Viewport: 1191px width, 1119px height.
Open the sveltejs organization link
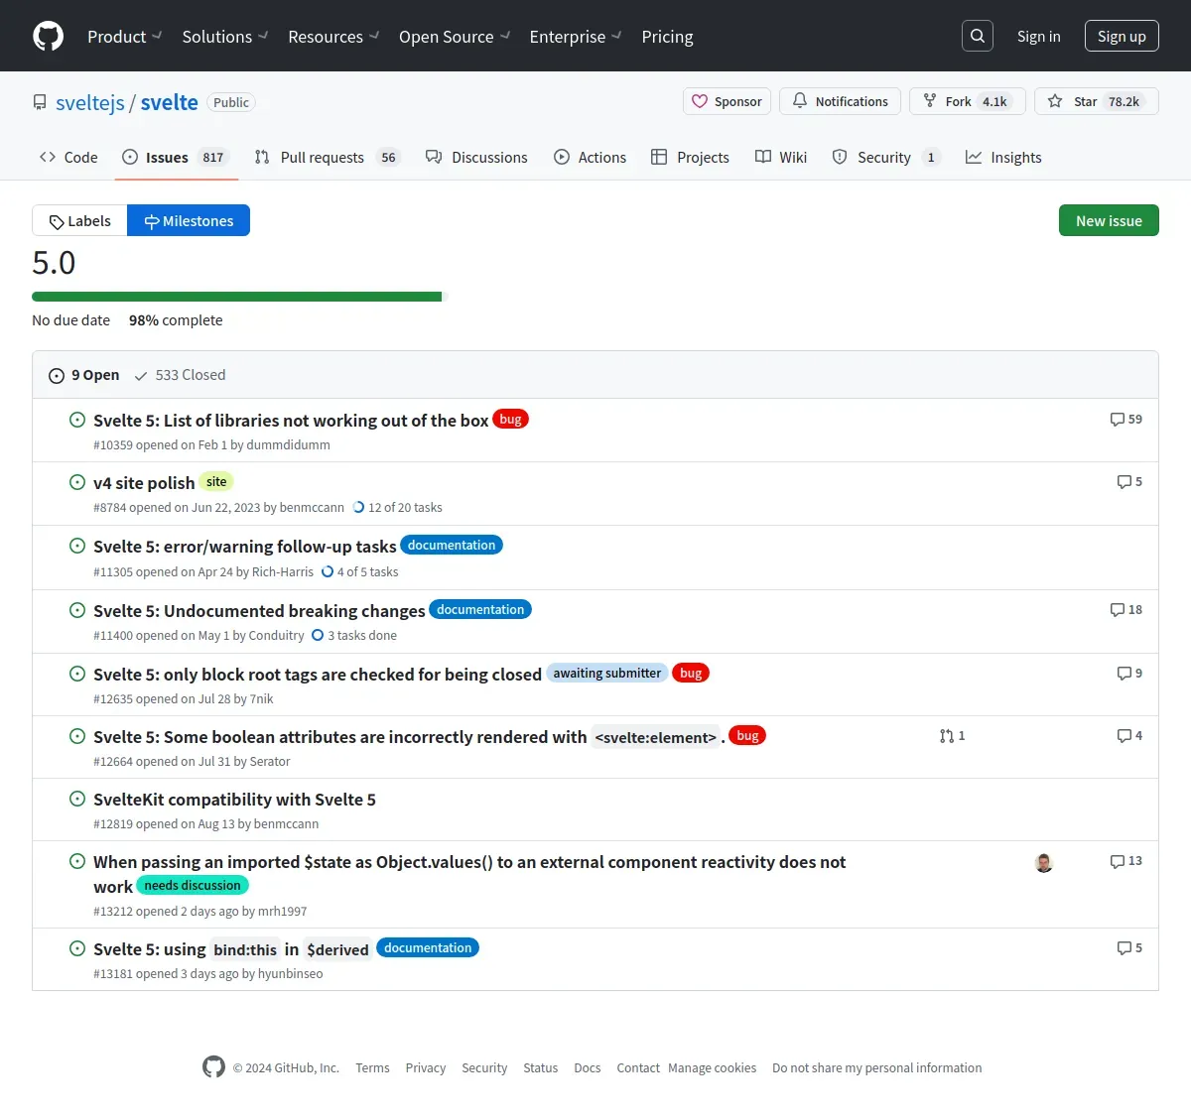[90, 102]
